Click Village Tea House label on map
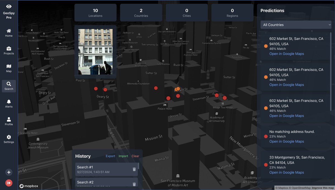 tap(222, 107)
